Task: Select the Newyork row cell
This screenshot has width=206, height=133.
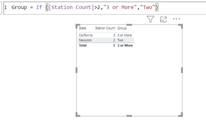Action: 85,40
